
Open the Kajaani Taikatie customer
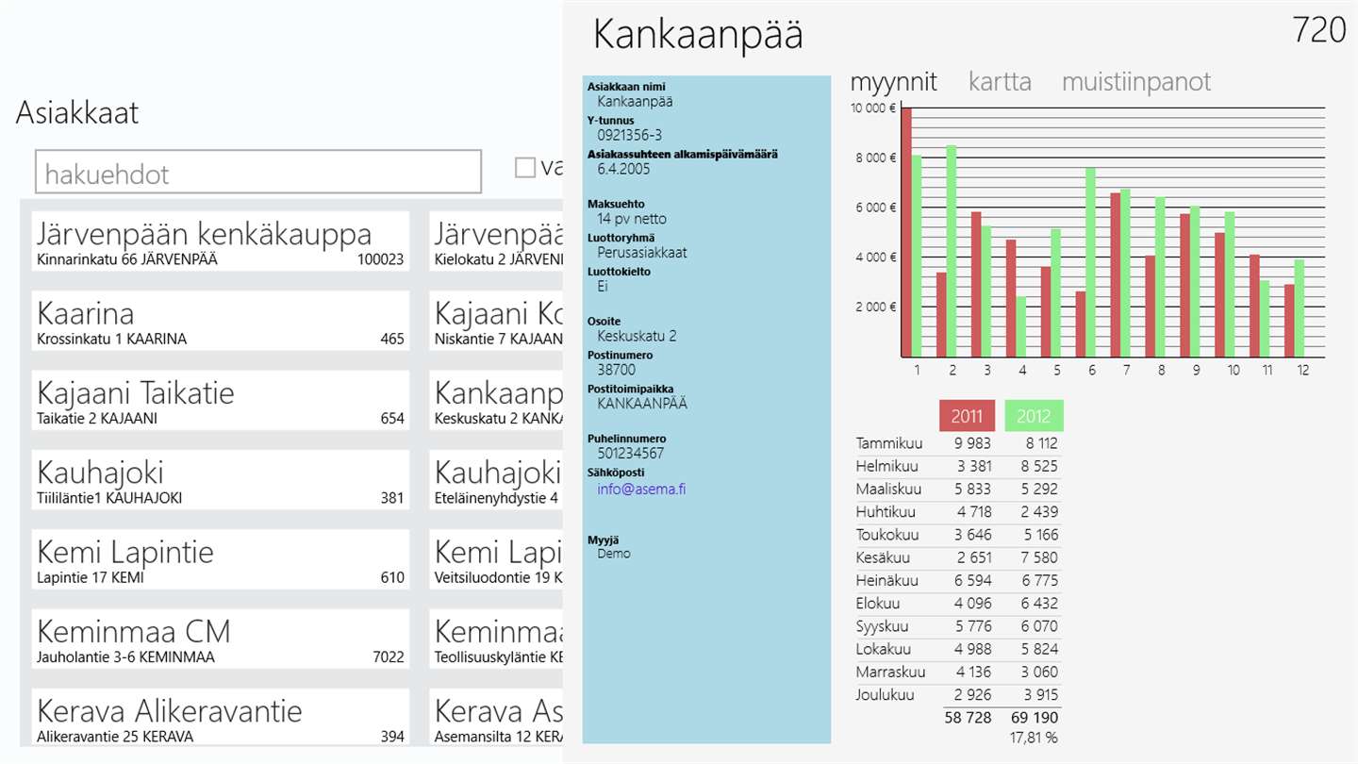[221, 401]
